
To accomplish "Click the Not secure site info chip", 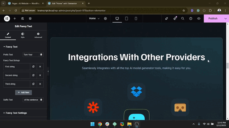I will (28, 11).
